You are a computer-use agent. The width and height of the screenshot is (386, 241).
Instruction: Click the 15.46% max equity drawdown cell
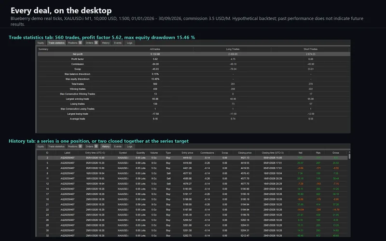point(155,79)
